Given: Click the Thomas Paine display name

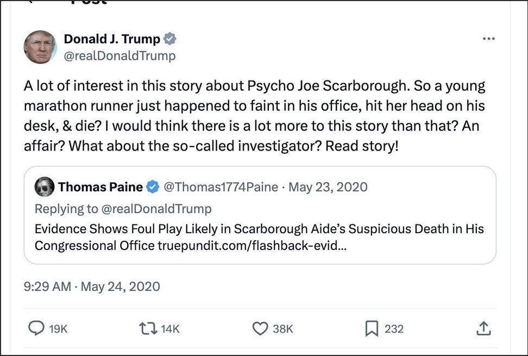Looking at the screenshot, I should click(x=100, y=186).
